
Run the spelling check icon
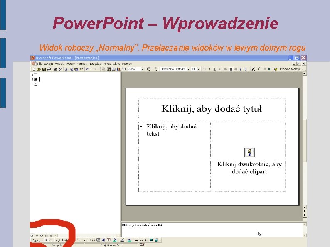(60, 69)
